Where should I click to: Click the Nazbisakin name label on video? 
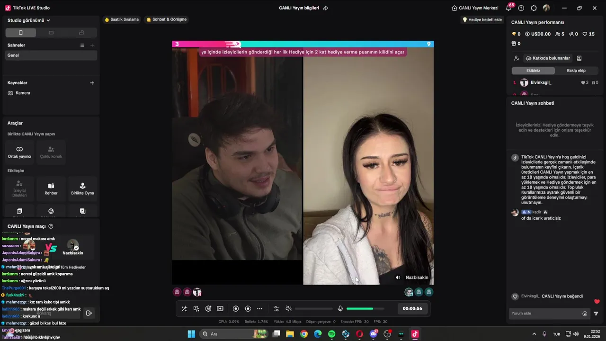tap(417, 278)
